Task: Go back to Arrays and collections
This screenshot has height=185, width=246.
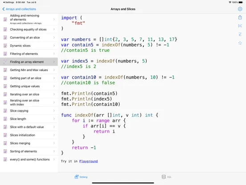Action: click(19, 9)
